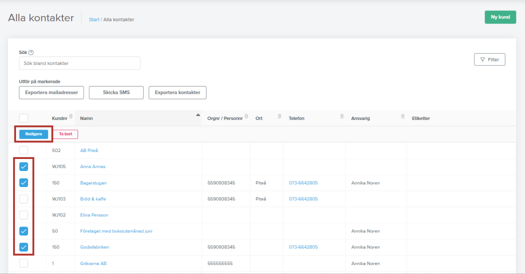This screenshot has width=525, height=274.
Task: Toggle the select-all checkbox in table header
Action: pos(24,118)
